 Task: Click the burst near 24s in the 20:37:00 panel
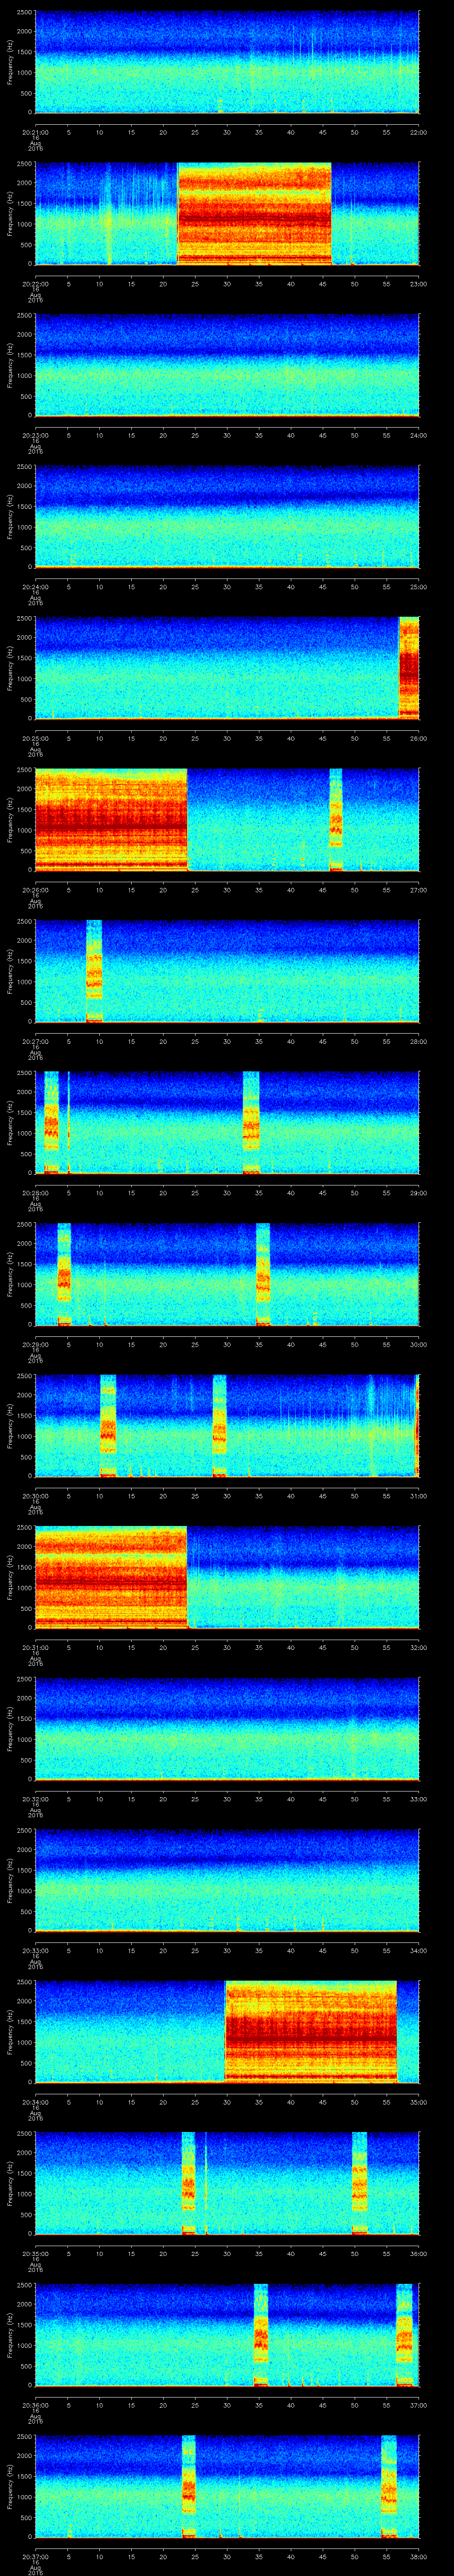pos(188,2486)
